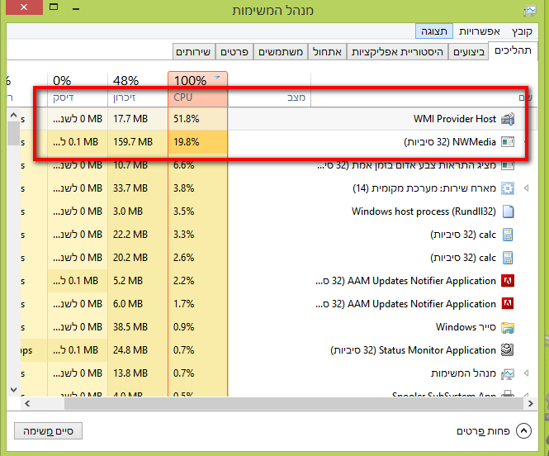
Task: Select the Windows host process (Rundll32) name
Action: [x=424, y=211]
